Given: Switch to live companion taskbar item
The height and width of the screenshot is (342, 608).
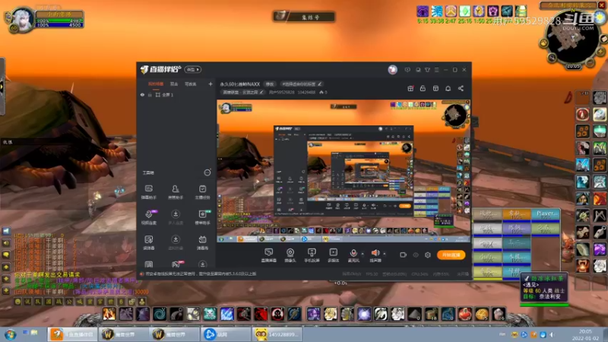Looking at the screenshot, I should point(72,334).
